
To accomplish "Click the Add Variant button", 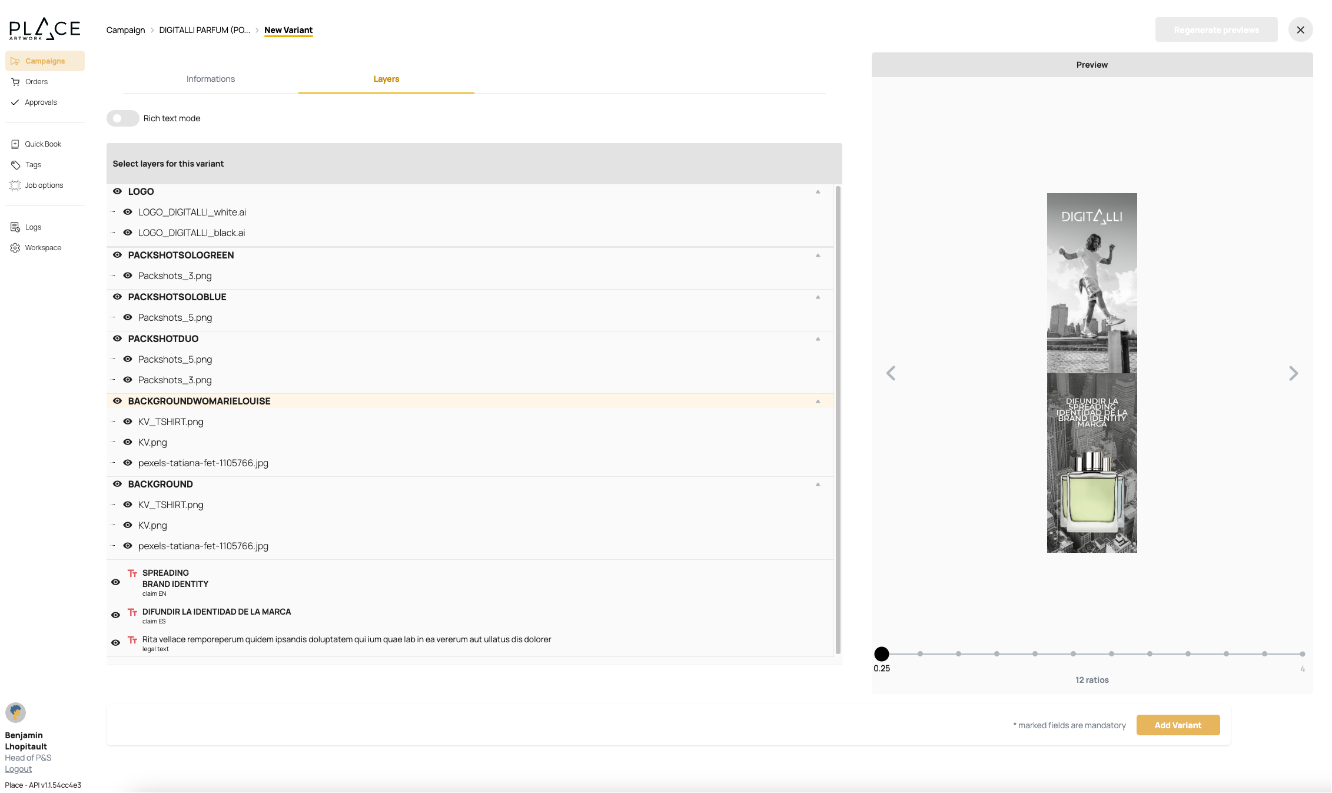I will [1178, 725].
